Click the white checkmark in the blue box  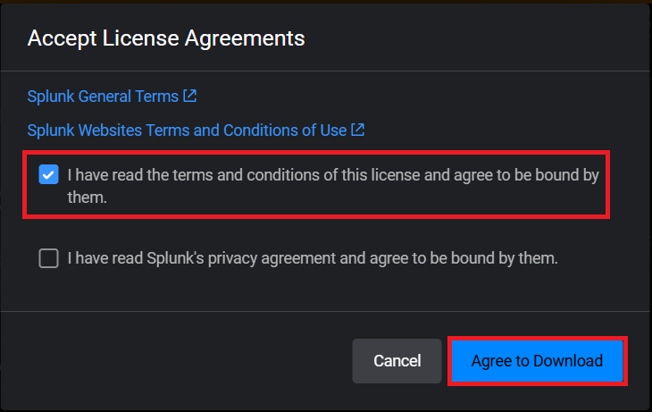49,175
